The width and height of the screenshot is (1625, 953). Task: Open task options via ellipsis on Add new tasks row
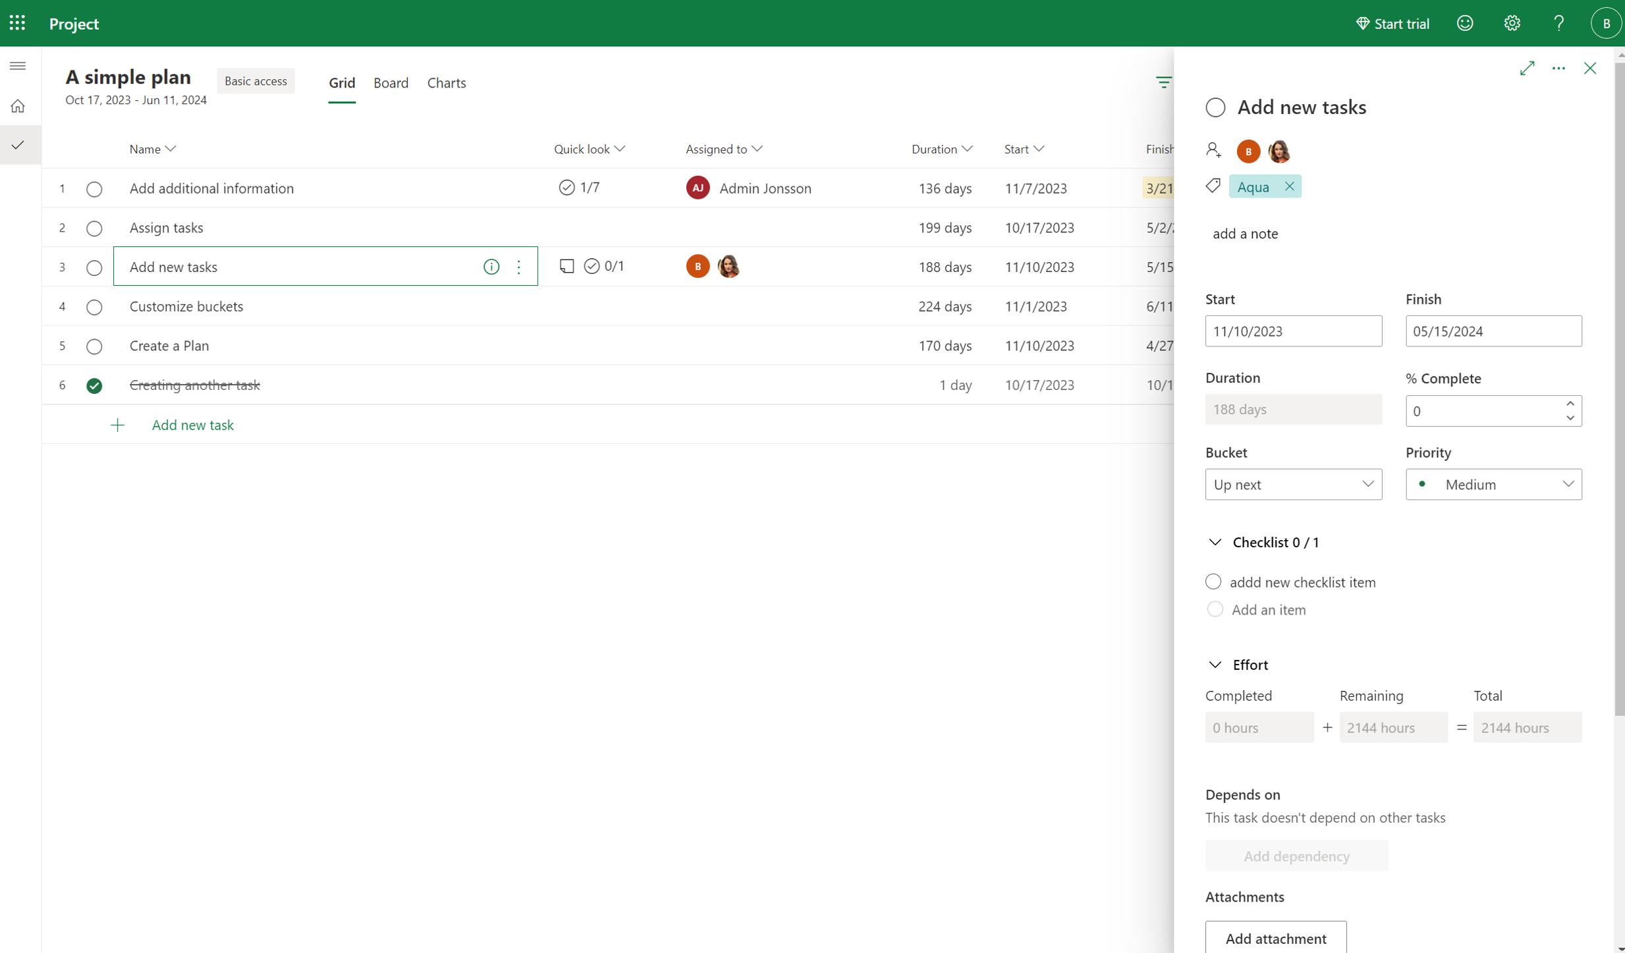click(519, 267)
